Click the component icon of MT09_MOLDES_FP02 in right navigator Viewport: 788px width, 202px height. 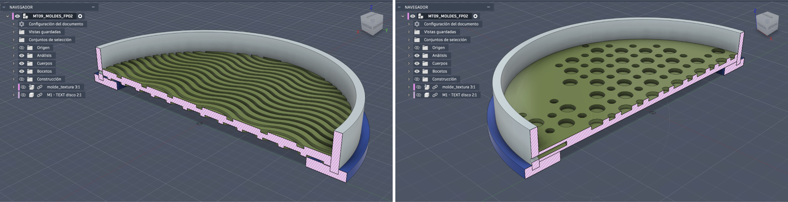pyautogui.click(x=421, y=16)
